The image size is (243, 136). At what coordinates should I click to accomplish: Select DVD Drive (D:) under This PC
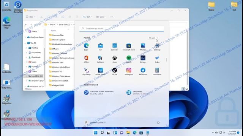[x=36, y=81]
